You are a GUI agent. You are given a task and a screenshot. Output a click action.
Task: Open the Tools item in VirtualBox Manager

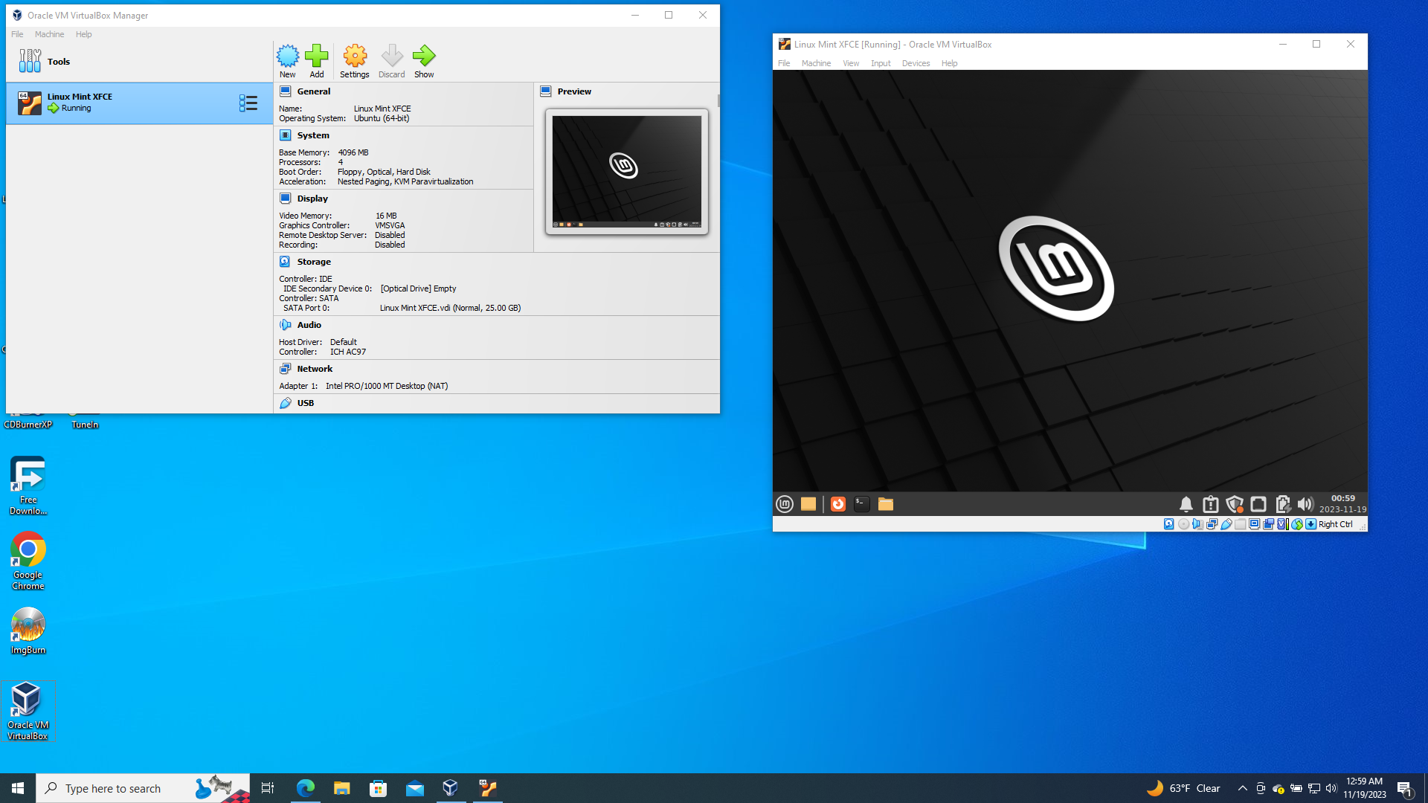pyautogui.click(x=139, y=62)
